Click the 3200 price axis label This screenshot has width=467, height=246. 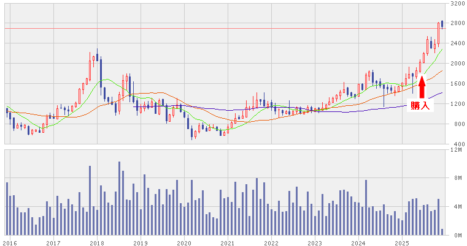[456, 4]
